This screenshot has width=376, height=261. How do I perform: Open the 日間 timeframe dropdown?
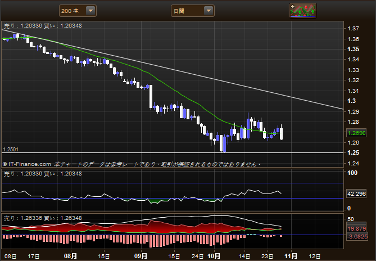(x=193, y=11)
